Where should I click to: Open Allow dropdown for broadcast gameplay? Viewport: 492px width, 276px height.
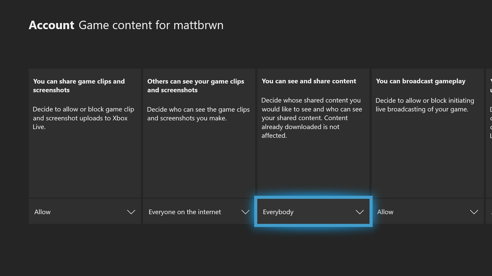point(427,212)
